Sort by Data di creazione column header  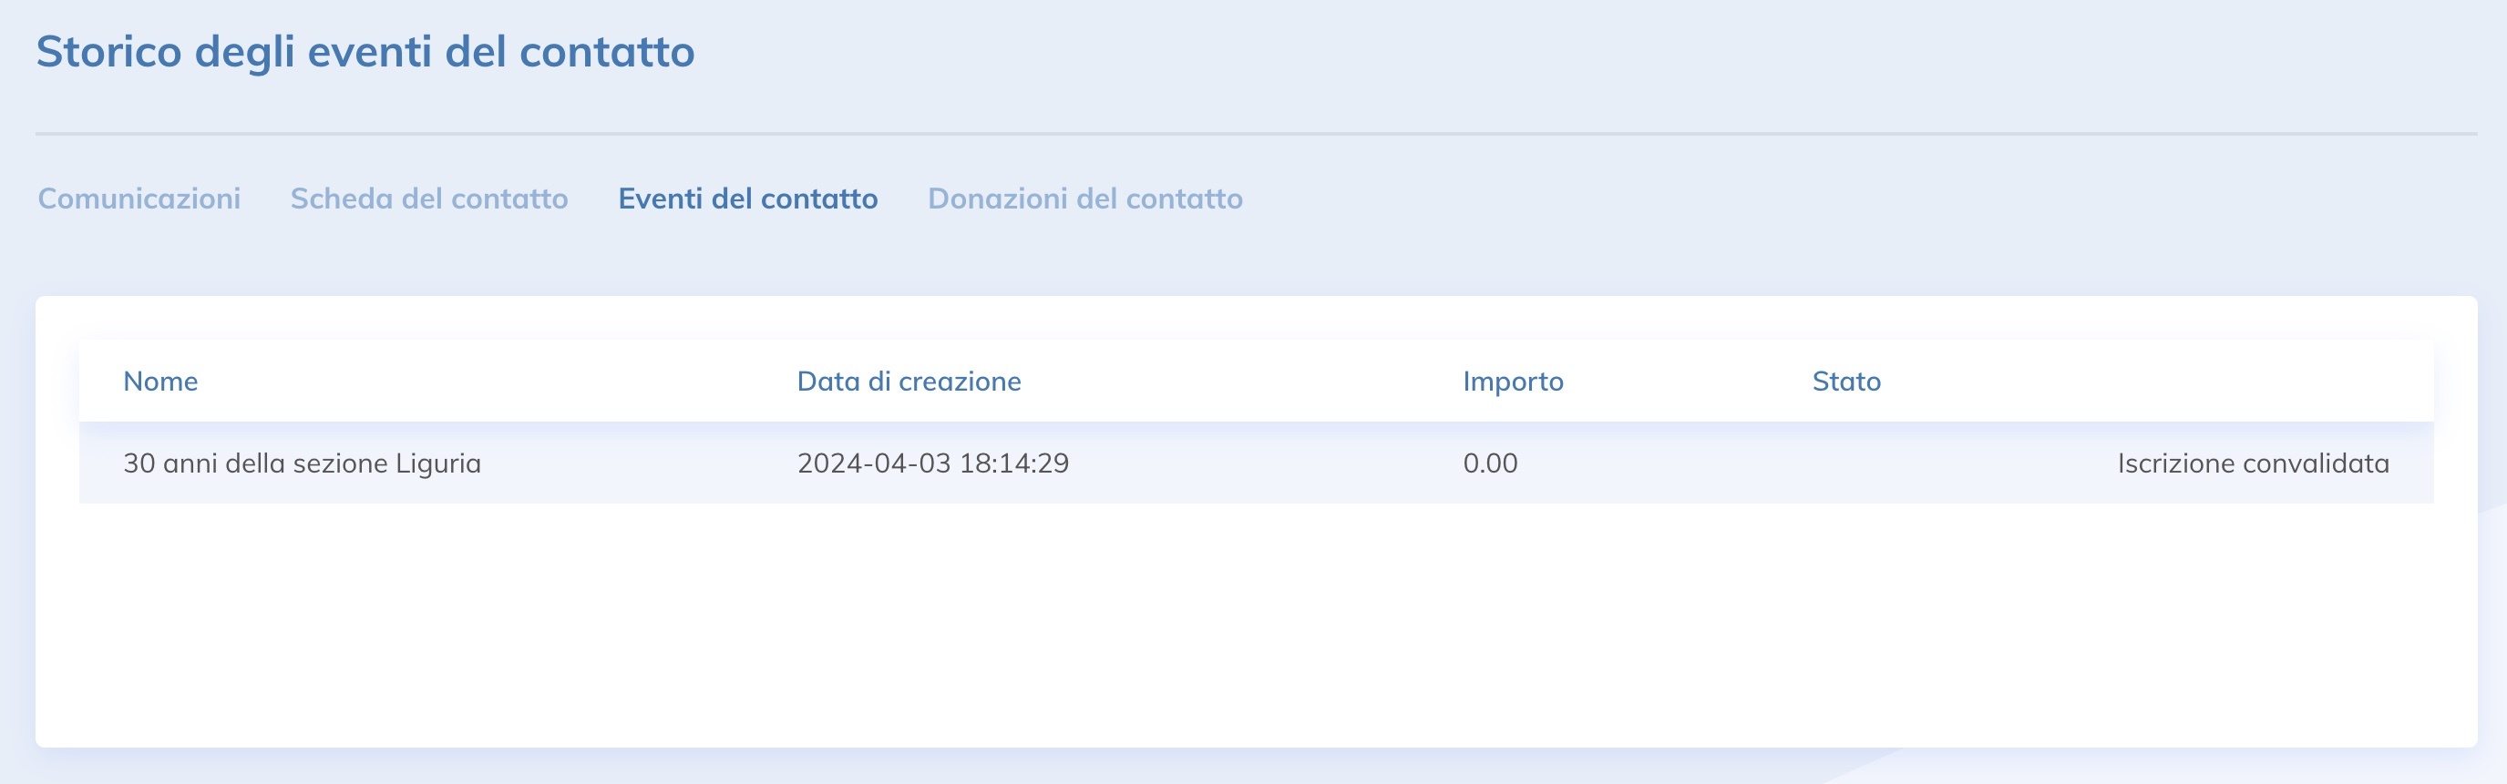(908, 382)
